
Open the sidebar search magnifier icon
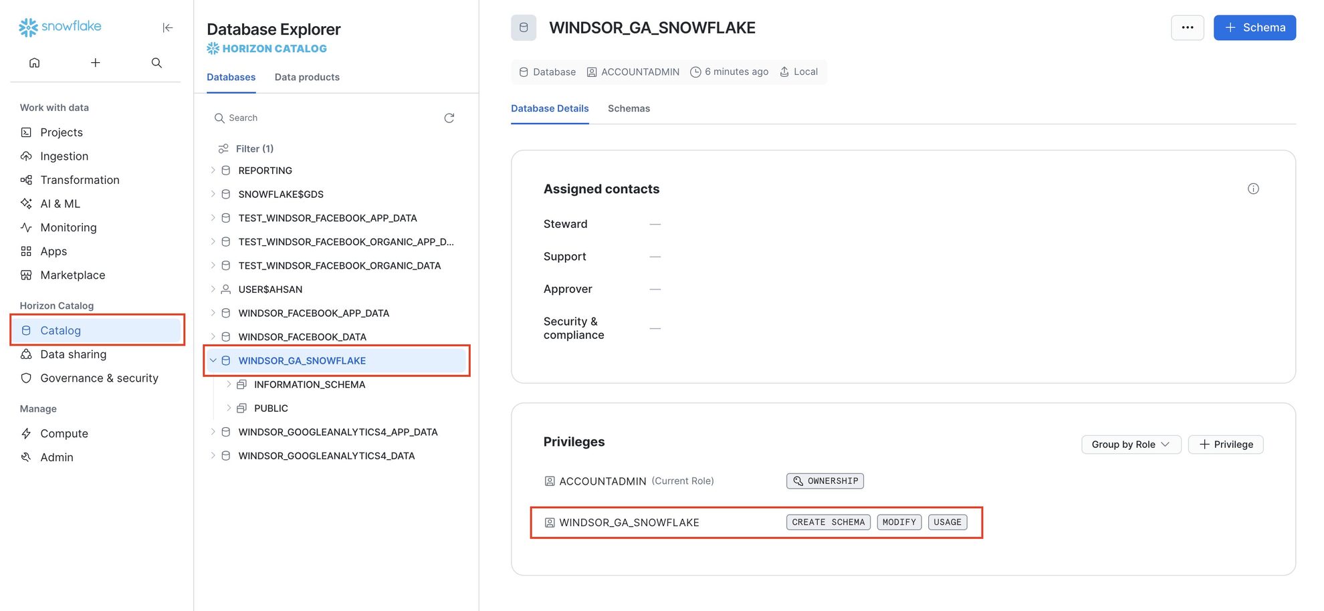tap(156, 63)
